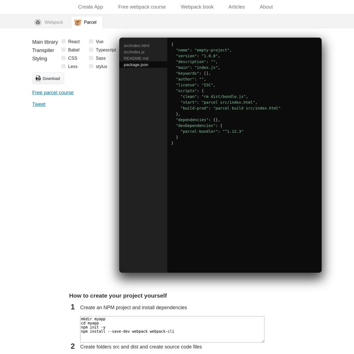
Task: Select package.json in the file list
Action: point(143,64)
